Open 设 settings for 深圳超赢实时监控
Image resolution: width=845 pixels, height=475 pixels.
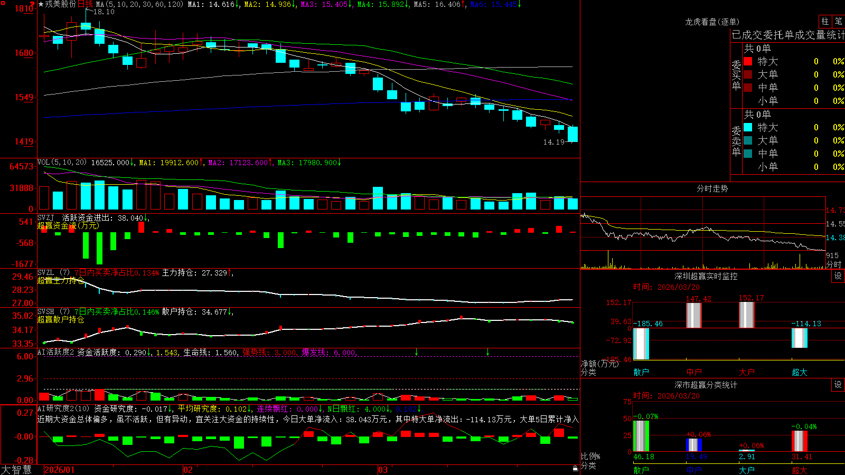838,276
